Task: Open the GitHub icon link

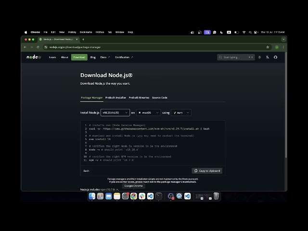Action: 275,57
